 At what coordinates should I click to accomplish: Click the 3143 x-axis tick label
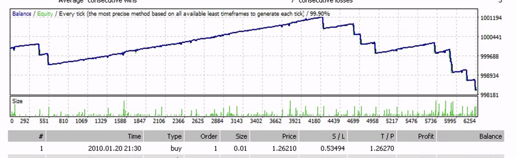[236, 121]
